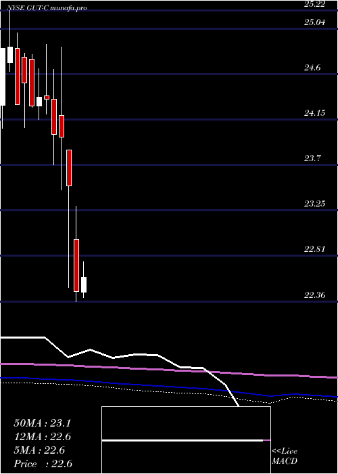Click the 24.15 price level label
The image size is (338, 474).
point(314,113)
